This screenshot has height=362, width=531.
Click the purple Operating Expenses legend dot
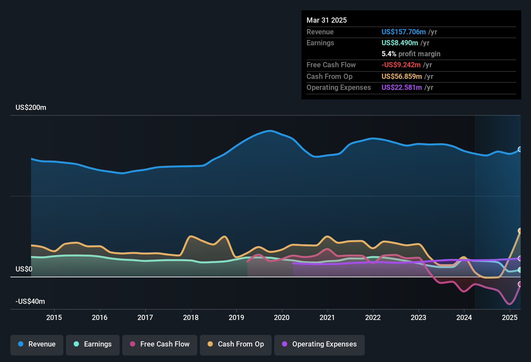tap(285, 345)
